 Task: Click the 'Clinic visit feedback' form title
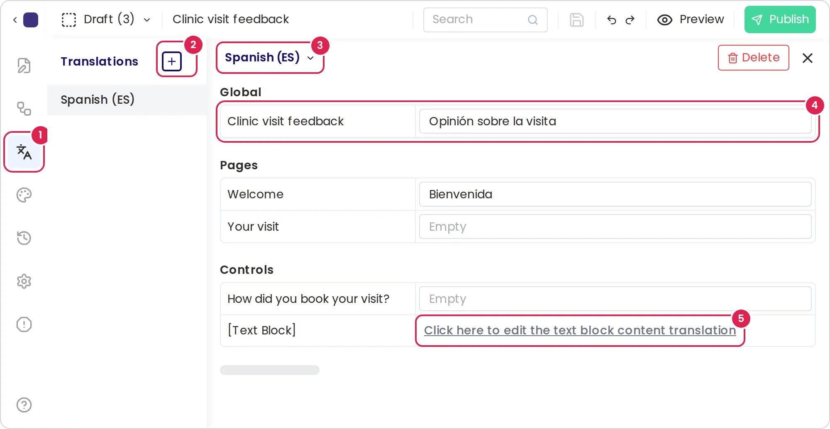point(231,19)
